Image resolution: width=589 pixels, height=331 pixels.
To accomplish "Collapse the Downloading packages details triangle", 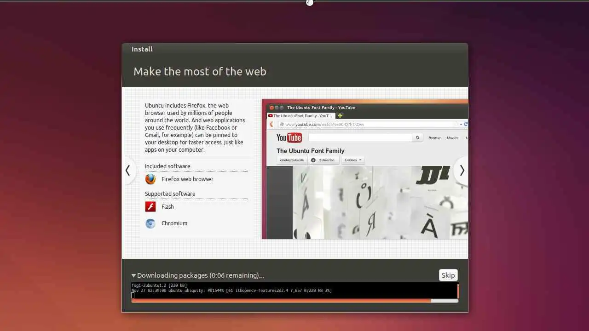I will 133,276.
